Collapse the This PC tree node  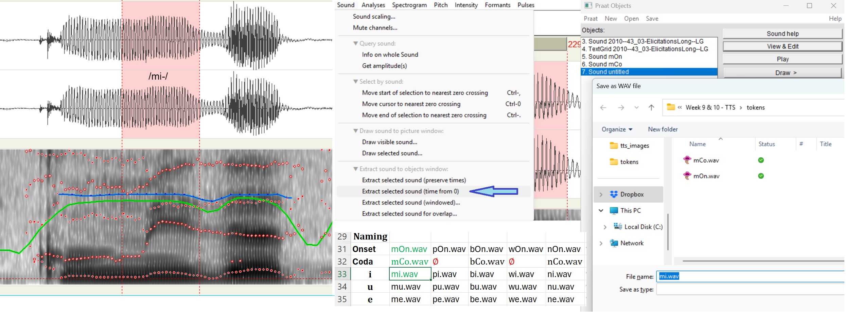point(601,211)
